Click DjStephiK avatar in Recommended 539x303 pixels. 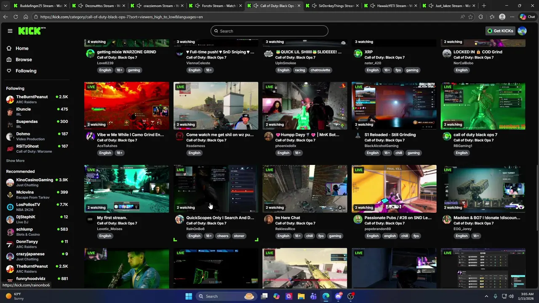10,219
